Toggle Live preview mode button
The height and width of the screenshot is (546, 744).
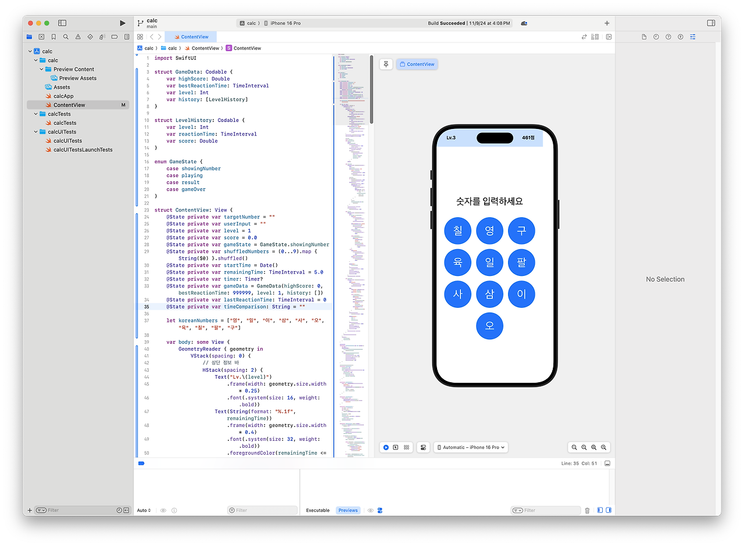click(385, 447)
